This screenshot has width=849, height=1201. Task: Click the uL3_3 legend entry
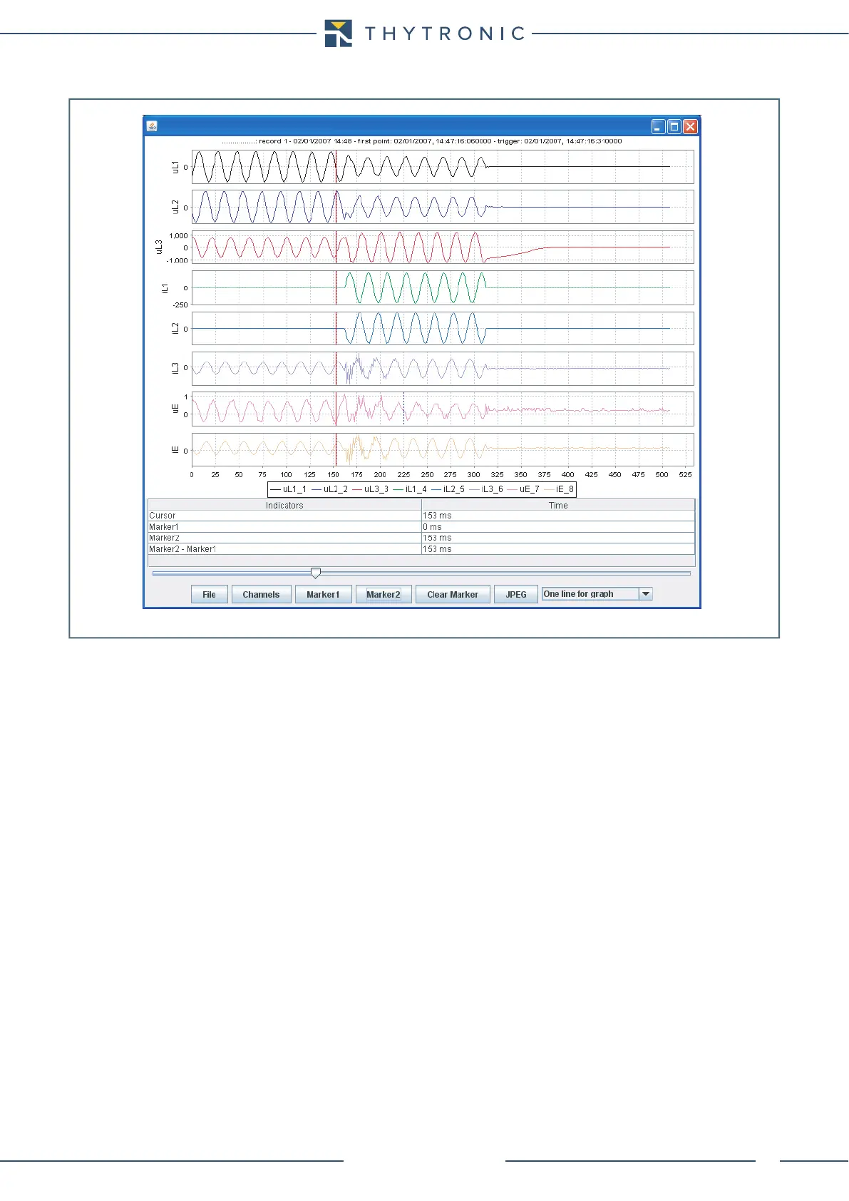tap(370, 489)
